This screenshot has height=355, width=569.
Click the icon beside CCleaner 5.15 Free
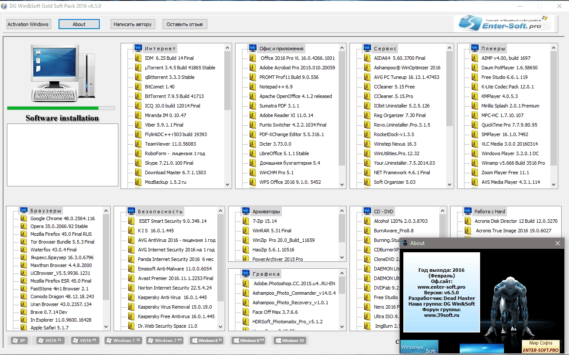367,87
